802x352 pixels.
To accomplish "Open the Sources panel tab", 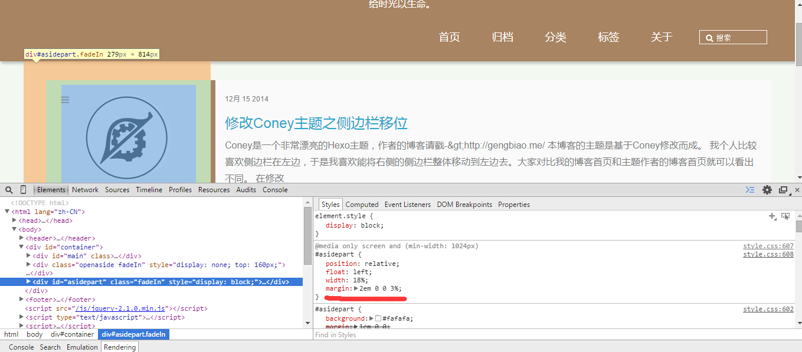I will pos(117,190).
